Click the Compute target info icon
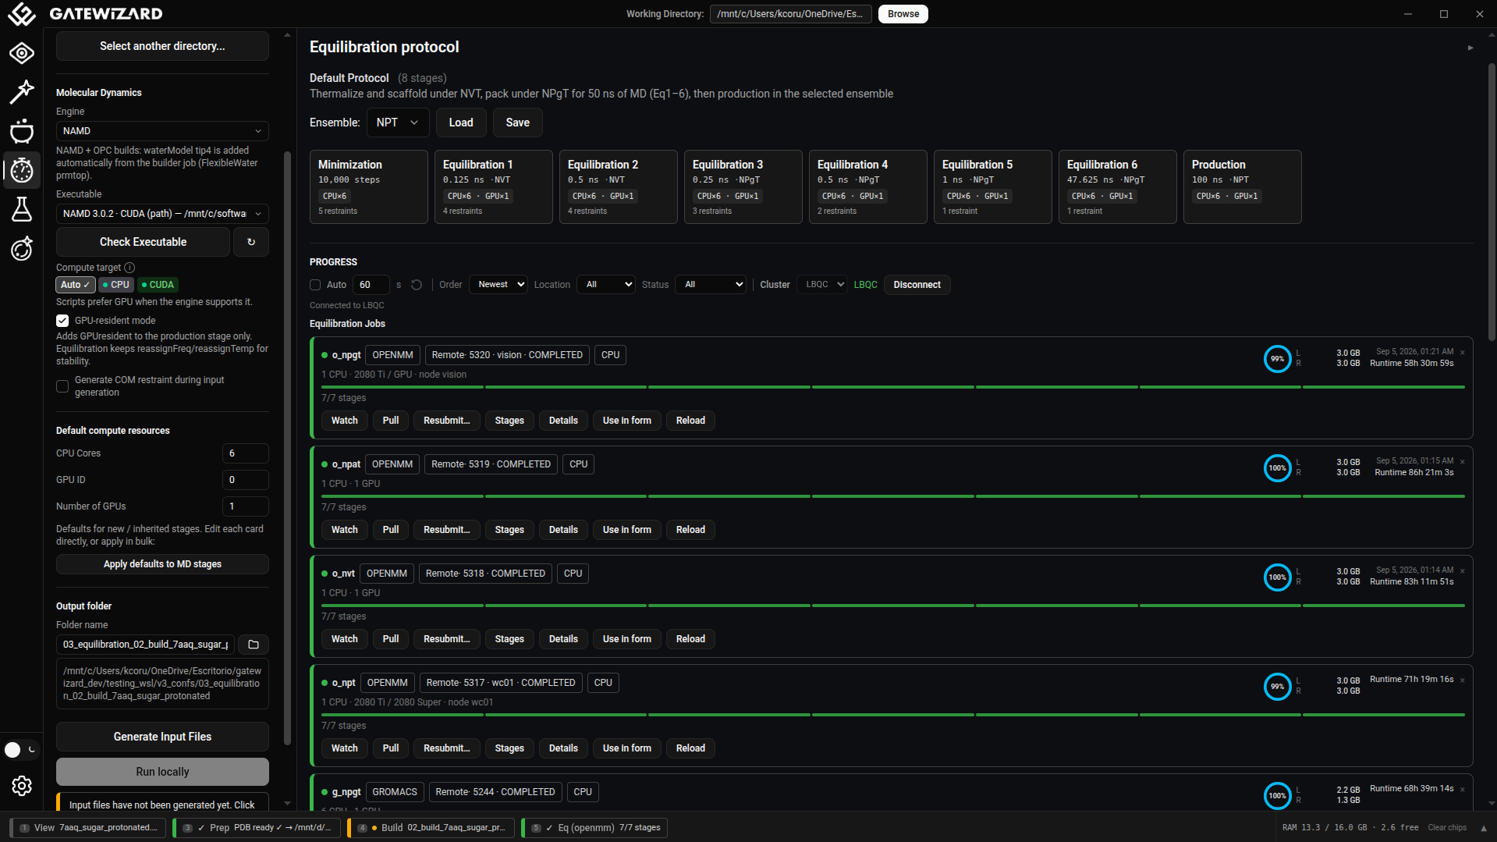Viewport: 1497px width, 842px height. tap(129, 268)
